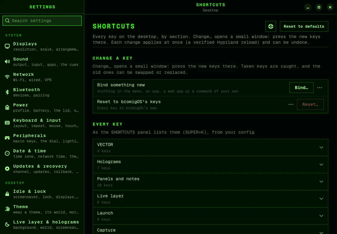Click the round help icon beside Reset to defaults

(271, 26)
